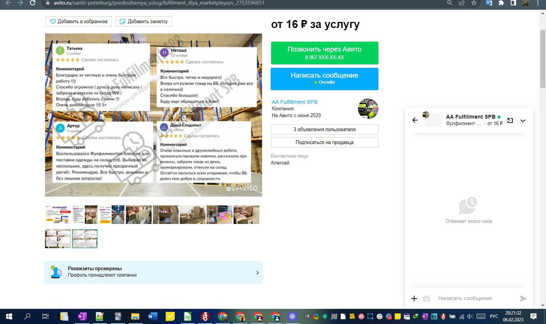Open the zoom magnifier in address bar
This screenshot has height=324, width=546.
pyautogui.click(x=450, y=3)
